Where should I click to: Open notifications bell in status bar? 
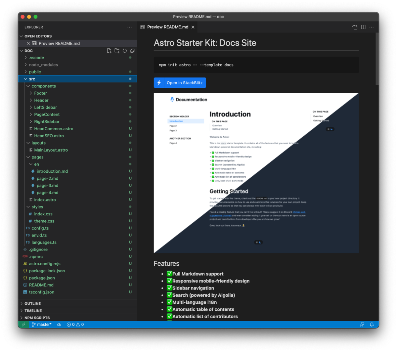pyautogui.click(x=372, y=325)
